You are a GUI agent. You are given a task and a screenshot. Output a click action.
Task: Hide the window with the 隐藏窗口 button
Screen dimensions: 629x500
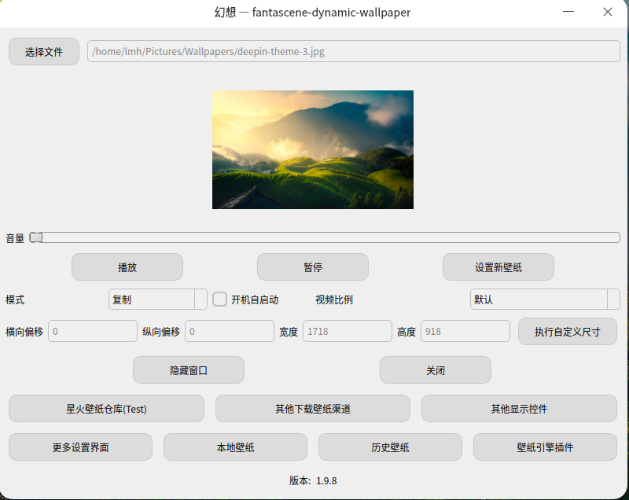click(x=189, y=370)
